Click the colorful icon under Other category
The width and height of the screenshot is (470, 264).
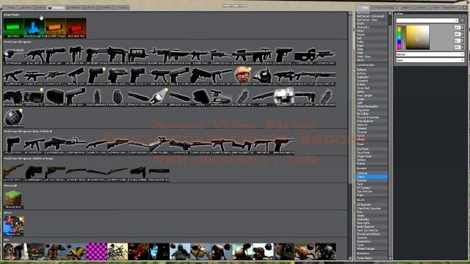pos(13,226)
